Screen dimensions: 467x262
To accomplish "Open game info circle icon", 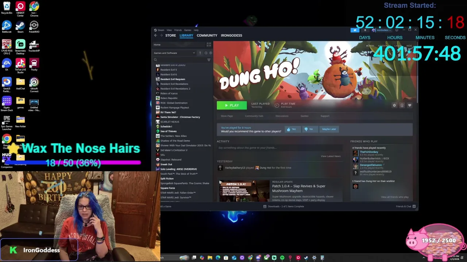I will click(x=402, y=105).
